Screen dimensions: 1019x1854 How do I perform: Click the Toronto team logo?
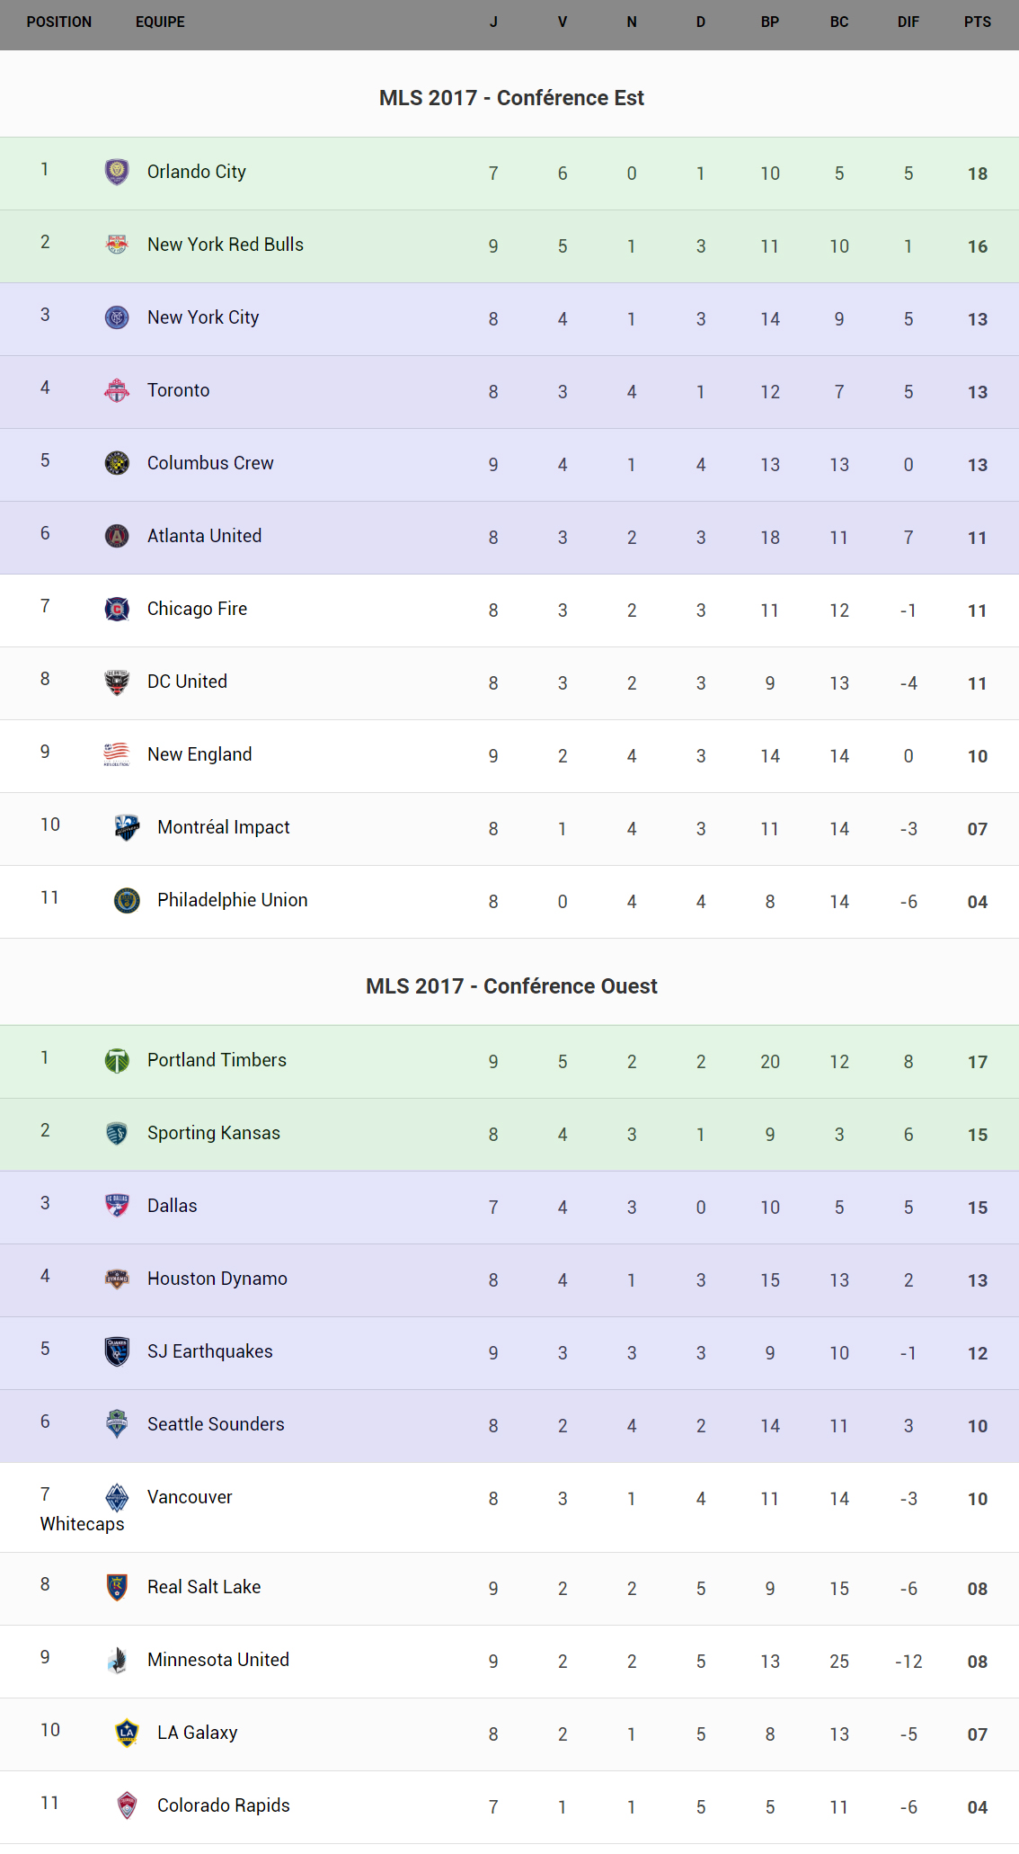pyautogui.click(x=117, y=390)
